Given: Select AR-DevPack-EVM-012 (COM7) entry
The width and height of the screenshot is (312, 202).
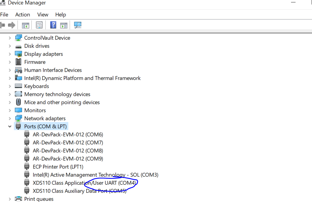Looking at the screenshot, I should [x=68, y=143].
